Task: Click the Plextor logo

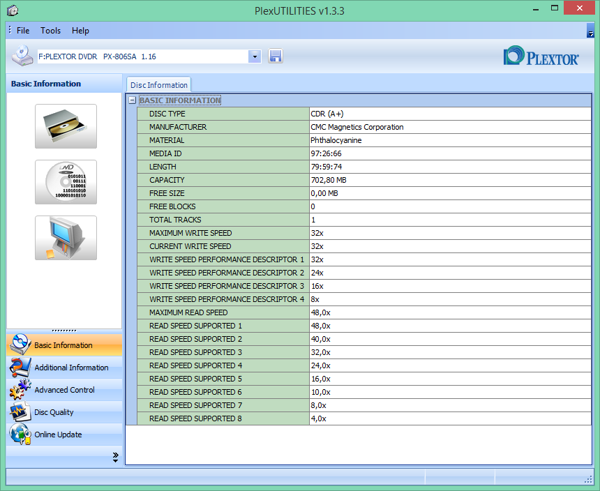Action: pyautogui.click(x=541, y=56)
